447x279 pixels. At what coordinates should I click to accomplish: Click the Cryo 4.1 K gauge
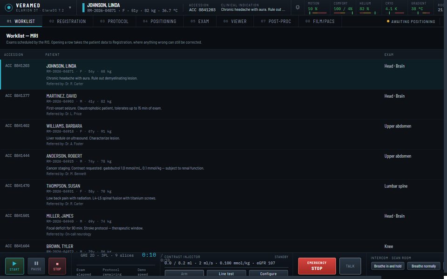pos(394,8)
